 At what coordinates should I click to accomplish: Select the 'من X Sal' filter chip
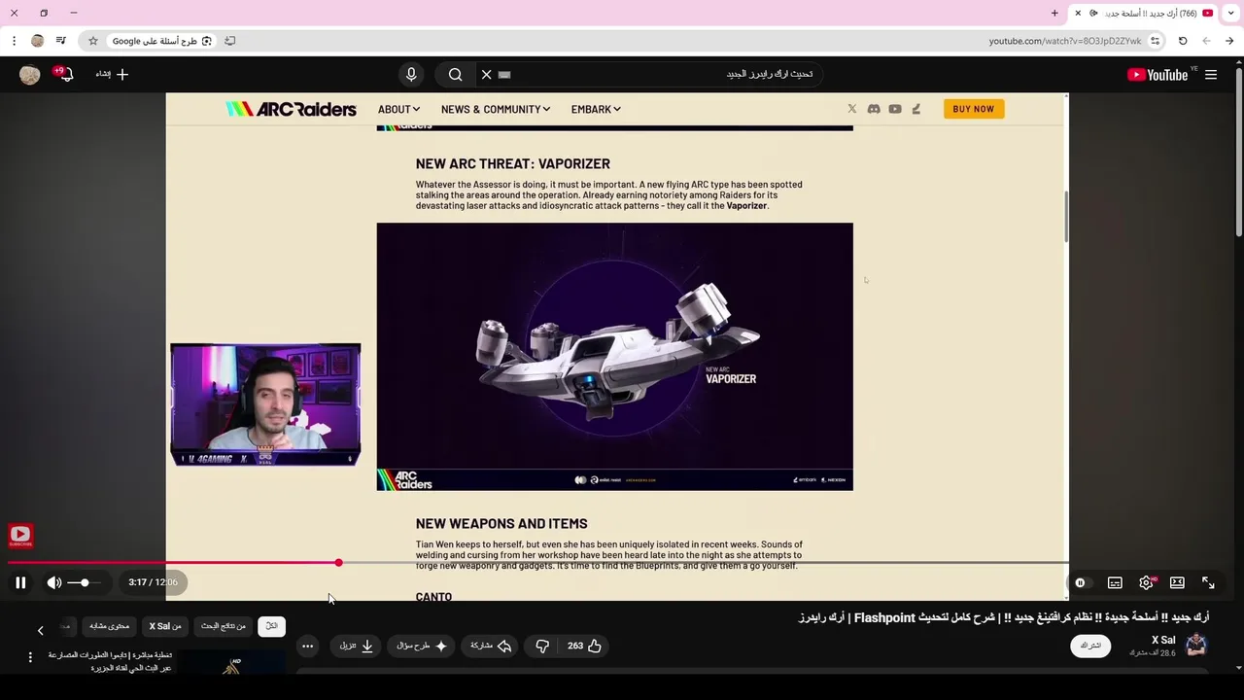coord(165,626)
